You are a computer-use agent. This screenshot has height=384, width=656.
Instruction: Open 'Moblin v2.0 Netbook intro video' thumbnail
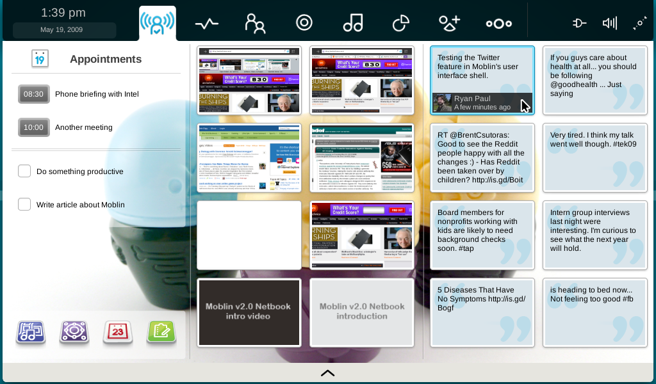[x=249, y=312]
